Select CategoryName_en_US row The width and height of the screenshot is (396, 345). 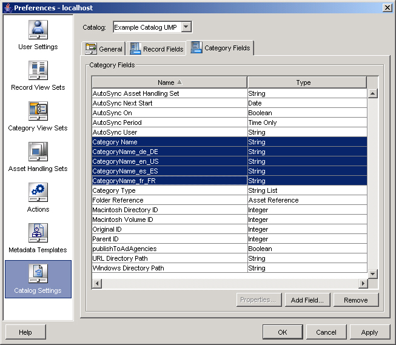tap(229, 161)
